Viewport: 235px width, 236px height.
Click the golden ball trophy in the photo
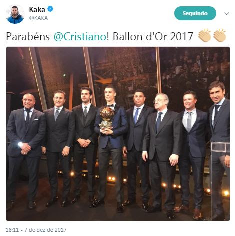pos(106,117)
